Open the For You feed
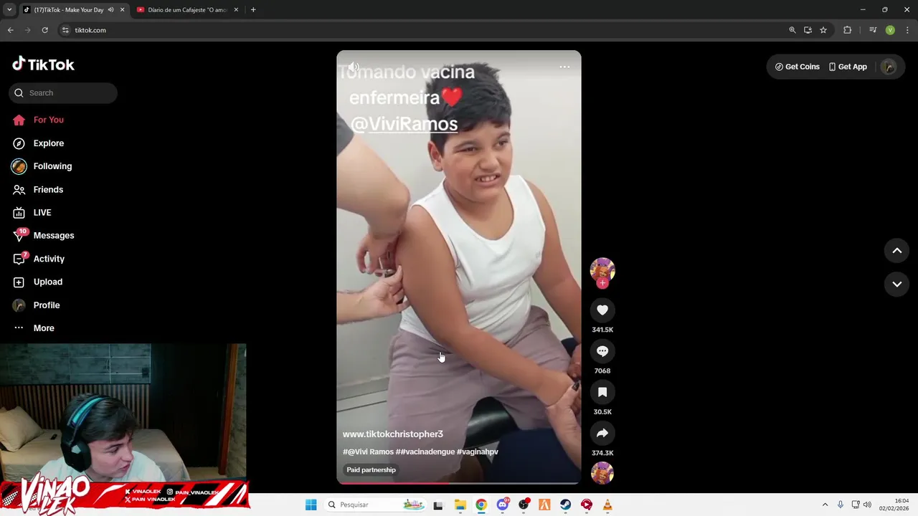 coord(38,120)
